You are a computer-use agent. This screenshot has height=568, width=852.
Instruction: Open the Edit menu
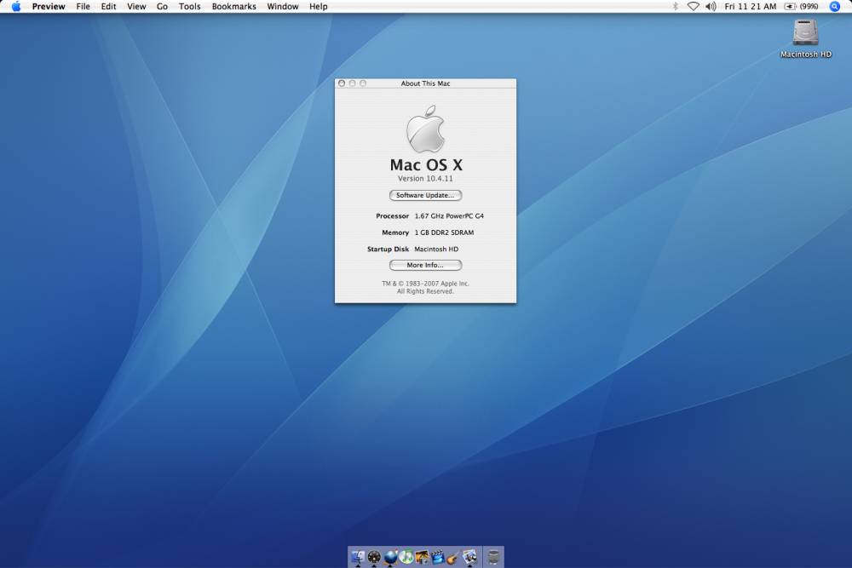click(x=109, y=7)
